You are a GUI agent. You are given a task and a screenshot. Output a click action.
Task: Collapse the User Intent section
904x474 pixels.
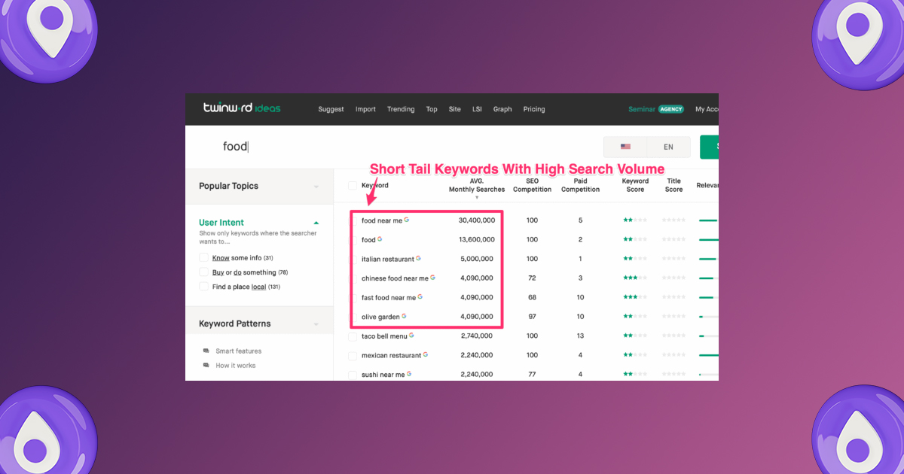316,223
